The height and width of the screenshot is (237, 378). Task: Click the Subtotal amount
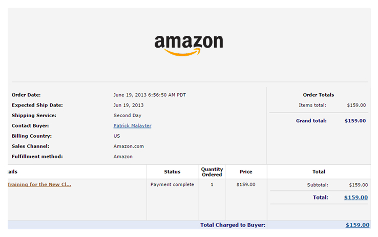[358, 185]
